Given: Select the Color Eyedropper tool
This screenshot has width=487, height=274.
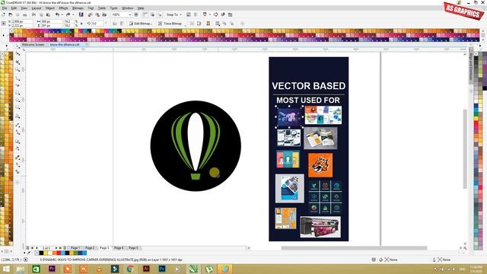Looking at the screenshot, I should coord(18,158).
